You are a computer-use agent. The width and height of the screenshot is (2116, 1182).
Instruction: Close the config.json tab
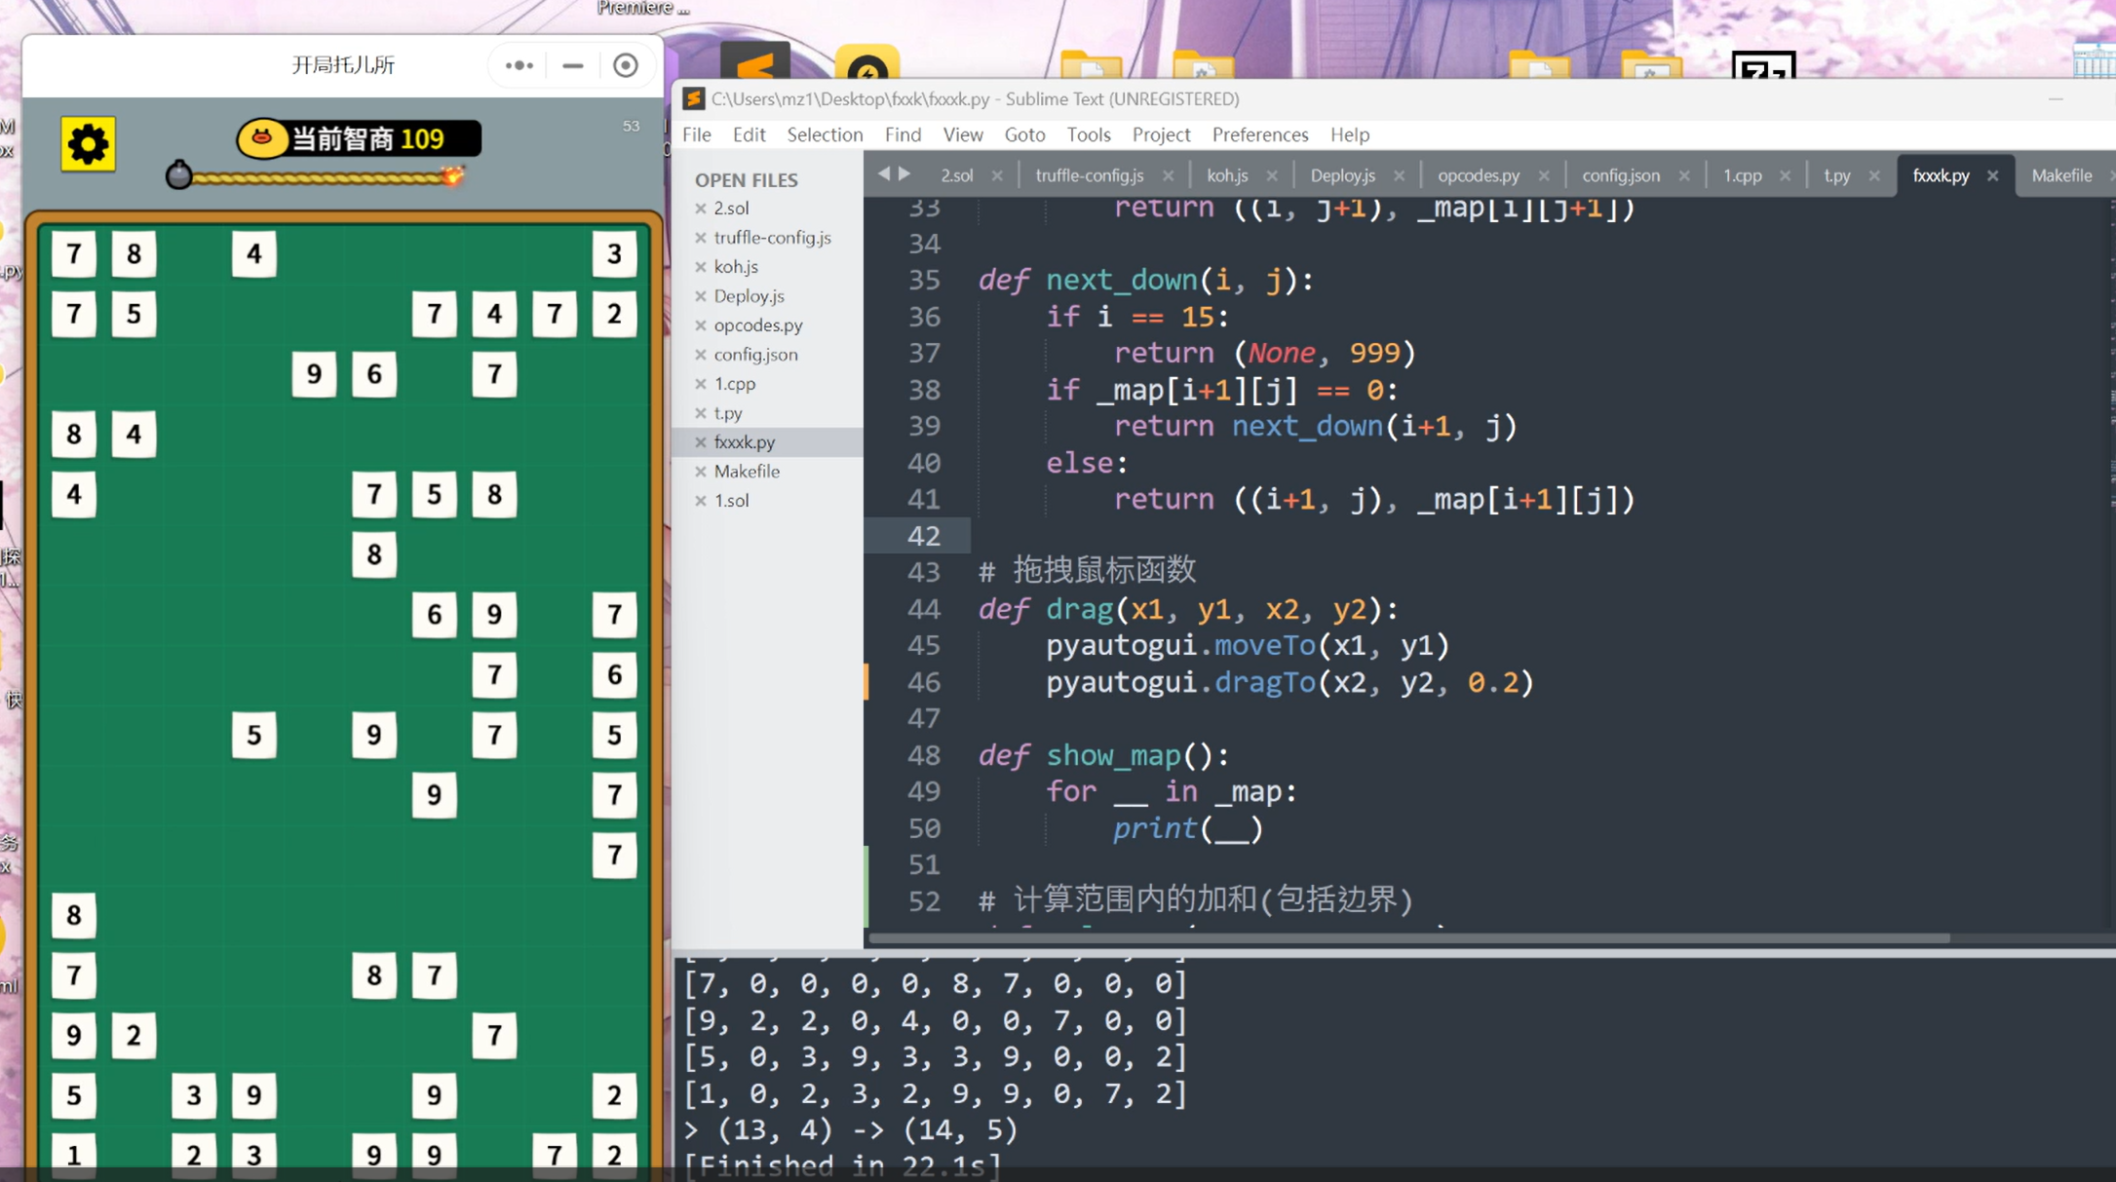1683,175
